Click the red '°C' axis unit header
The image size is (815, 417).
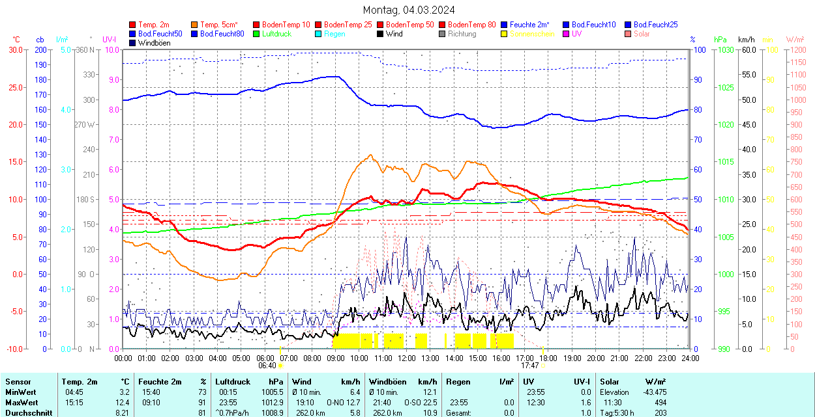click(x=16, y=40)
